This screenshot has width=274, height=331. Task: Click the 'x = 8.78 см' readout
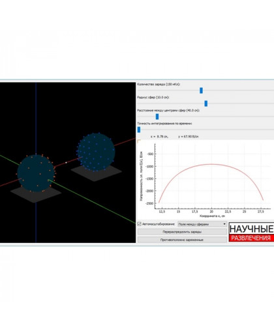pyautogui.click(x=159, y=137)
